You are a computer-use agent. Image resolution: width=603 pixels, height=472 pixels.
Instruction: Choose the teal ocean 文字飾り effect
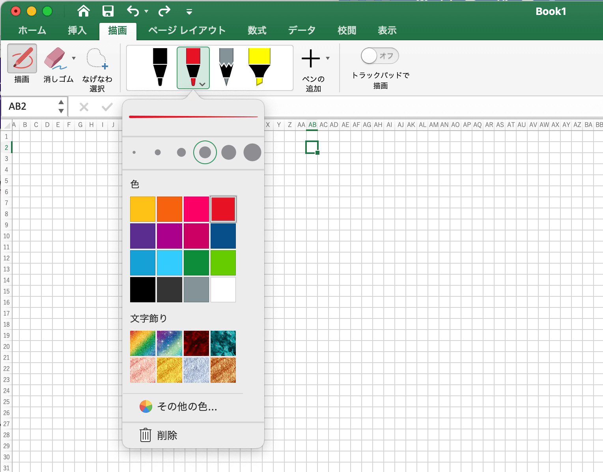click(x=223, y=343)
